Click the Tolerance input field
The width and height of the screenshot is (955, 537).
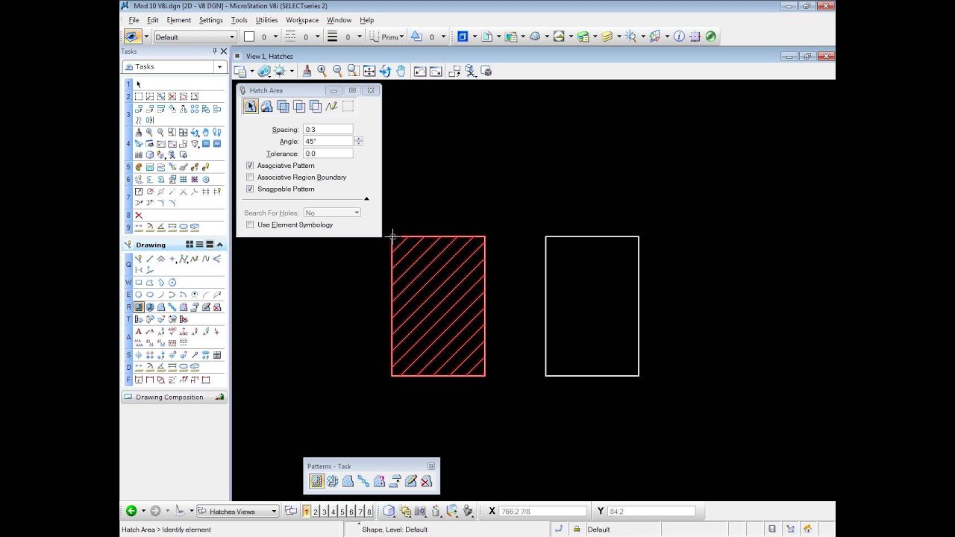point(328,154)
